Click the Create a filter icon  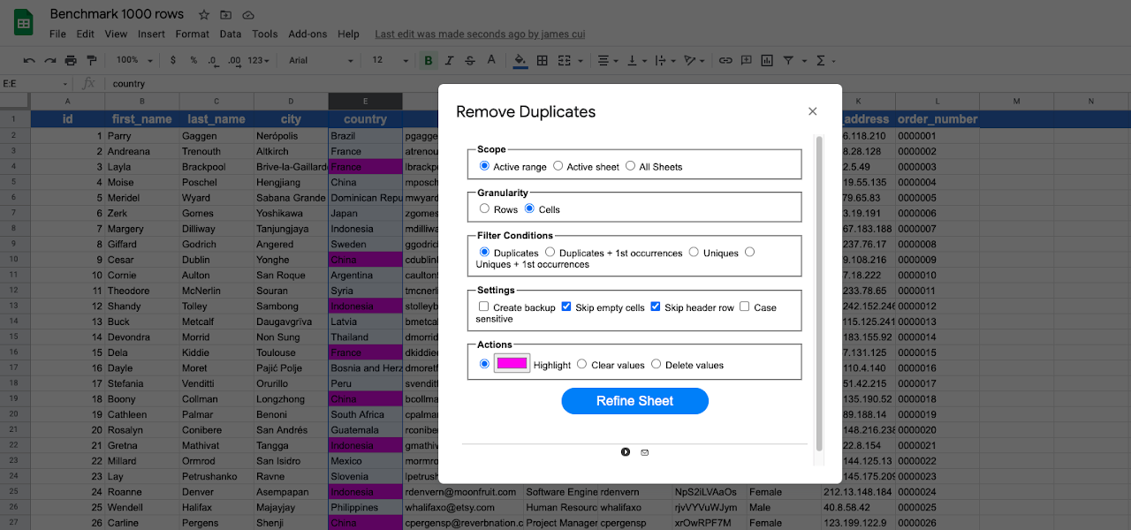(788, 60)
